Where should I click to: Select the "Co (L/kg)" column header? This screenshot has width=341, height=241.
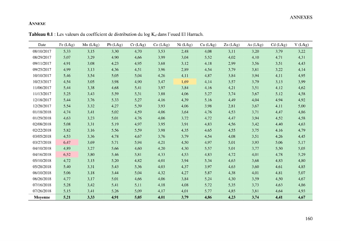pyautogui.click(x=161, y=45)
